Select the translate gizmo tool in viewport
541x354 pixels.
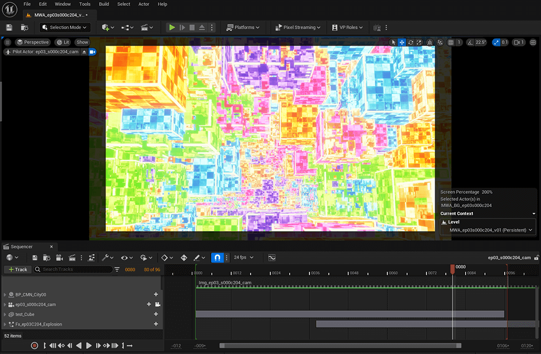pyautogui.click(x=402, y=42)
